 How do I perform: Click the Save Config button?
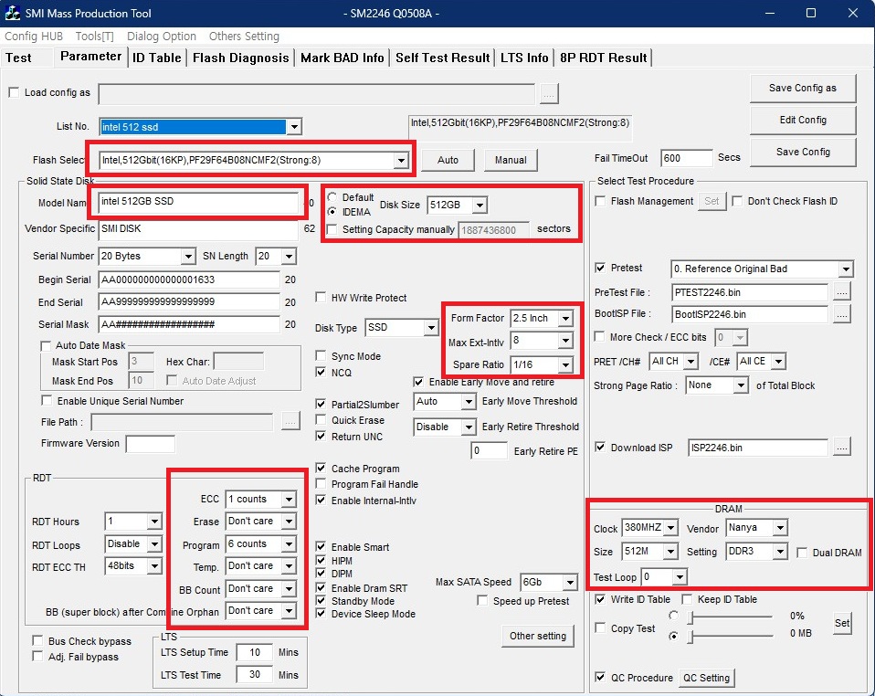[x=803, y=152]
